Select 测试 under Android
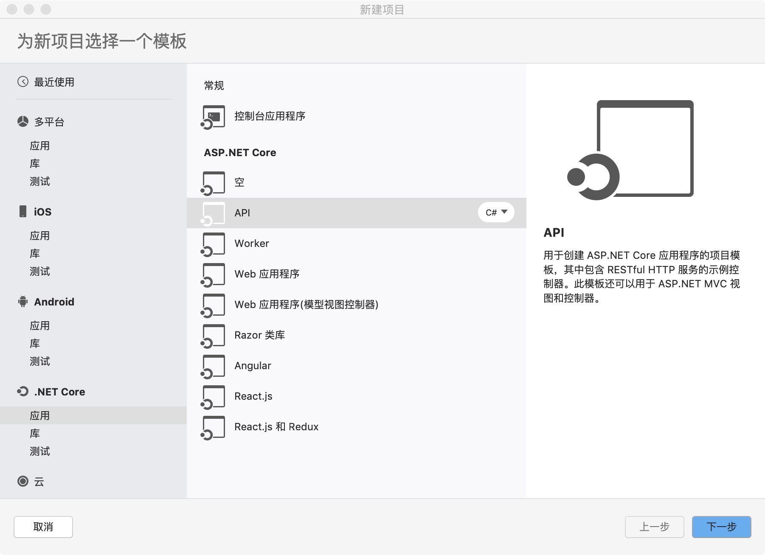765x555 pixels. tap(40, 361)
